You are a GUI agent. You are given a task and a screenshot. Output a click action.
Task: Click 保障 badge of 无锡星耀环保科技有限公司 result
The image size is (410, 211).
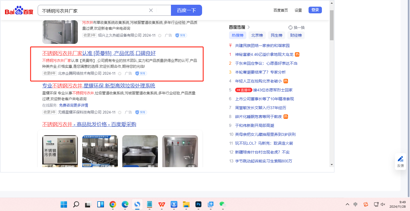pyautogui.click(x=141, y=112)
